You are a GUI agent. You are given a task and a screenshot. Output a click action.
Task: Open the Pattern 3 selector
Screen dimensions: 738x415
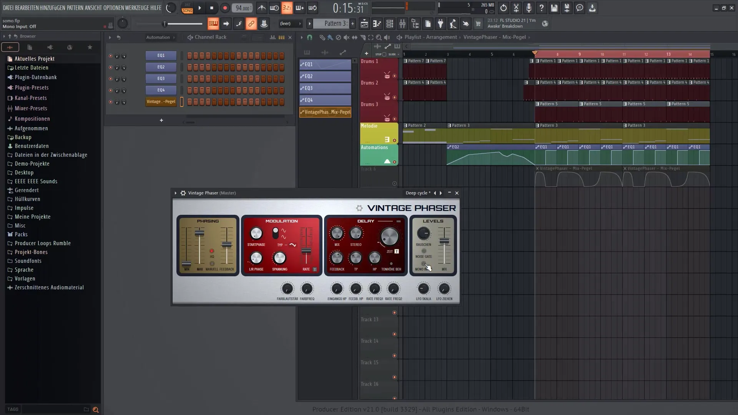pyautogui.click(x=331, y=24)
